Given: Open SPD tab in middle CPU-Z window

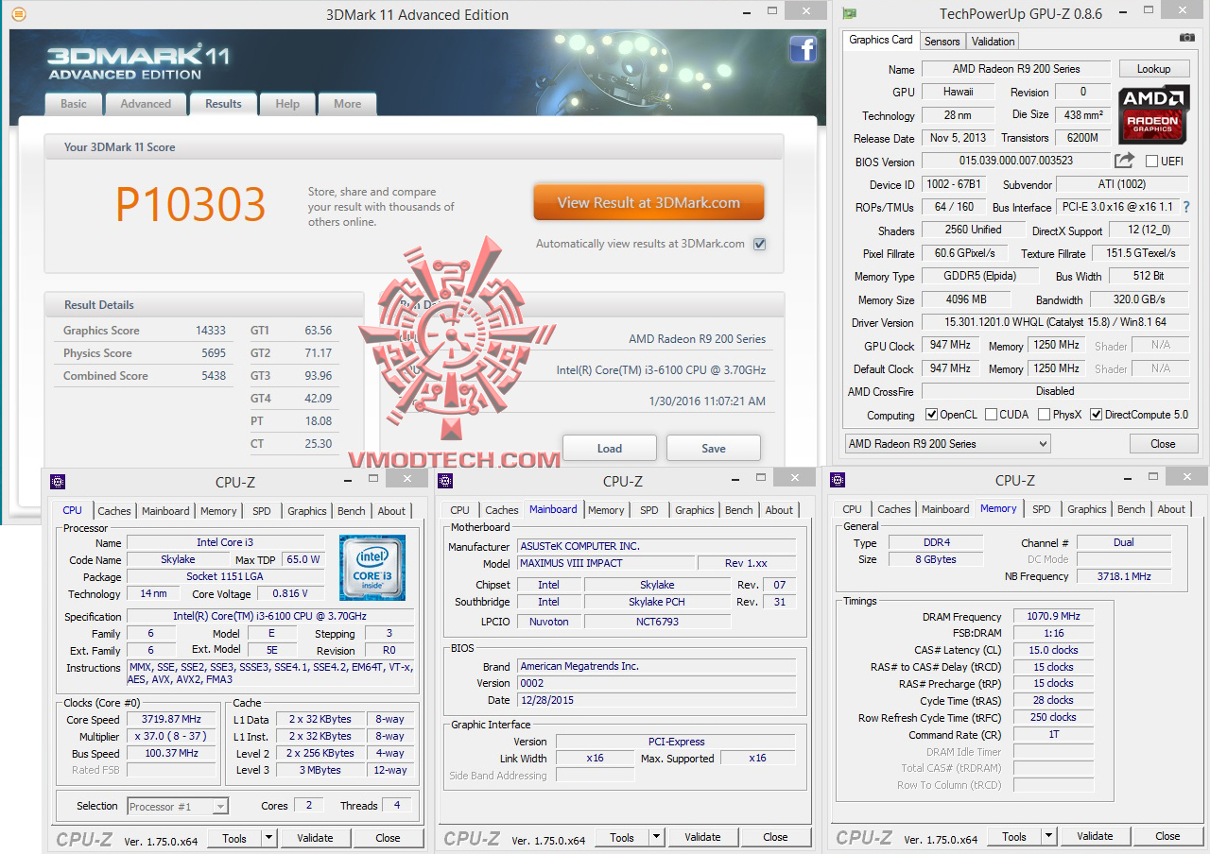Looking at the screenshot, I should click(x=649, y=510).
